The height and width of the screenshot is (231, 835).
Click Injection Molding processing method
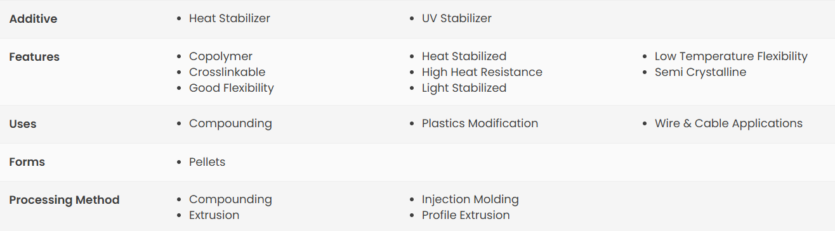(470, 199)
